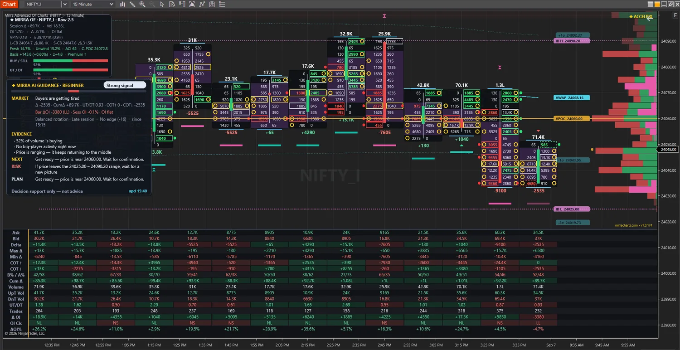
Task: Click the IB L 24025.00 label
Action: [x=572, y=209]
